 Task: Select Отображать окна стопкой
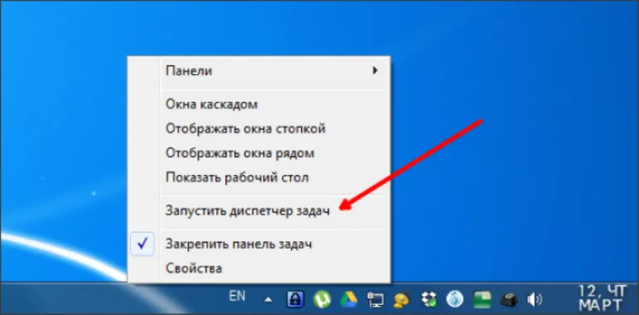260,129
